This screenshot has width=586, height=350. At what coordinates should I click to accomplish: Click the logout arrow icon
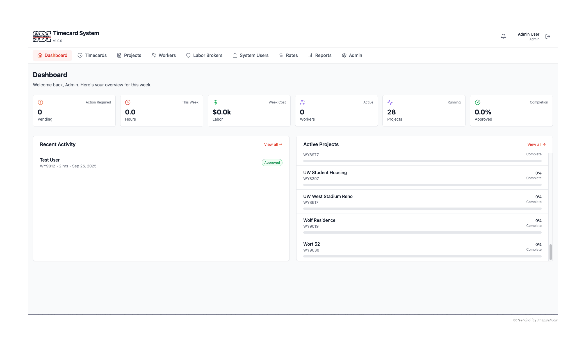pos(548,36)
